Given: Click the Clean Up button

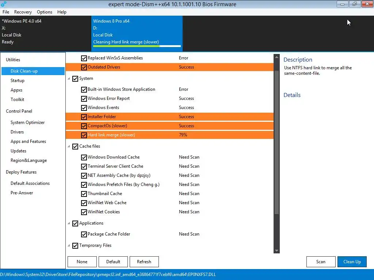Looking at the screenshot, I should coord(352,262).
